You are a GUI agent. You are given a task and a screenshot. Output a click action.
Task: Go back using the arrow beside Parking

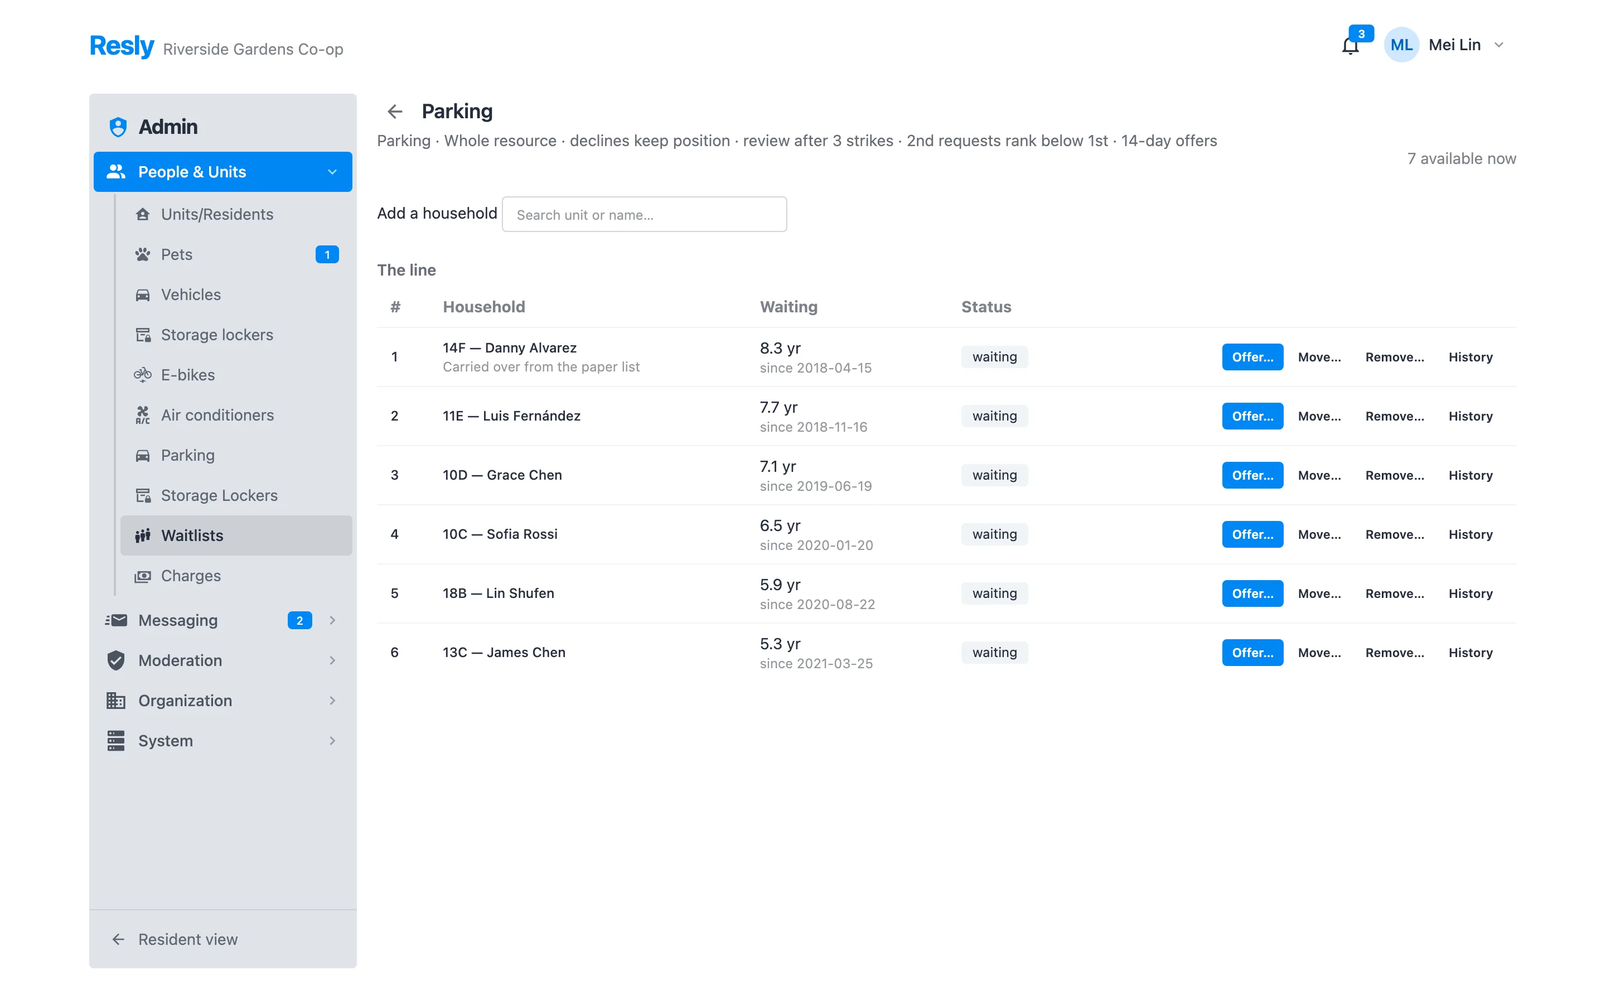click(x=395, y=112)
